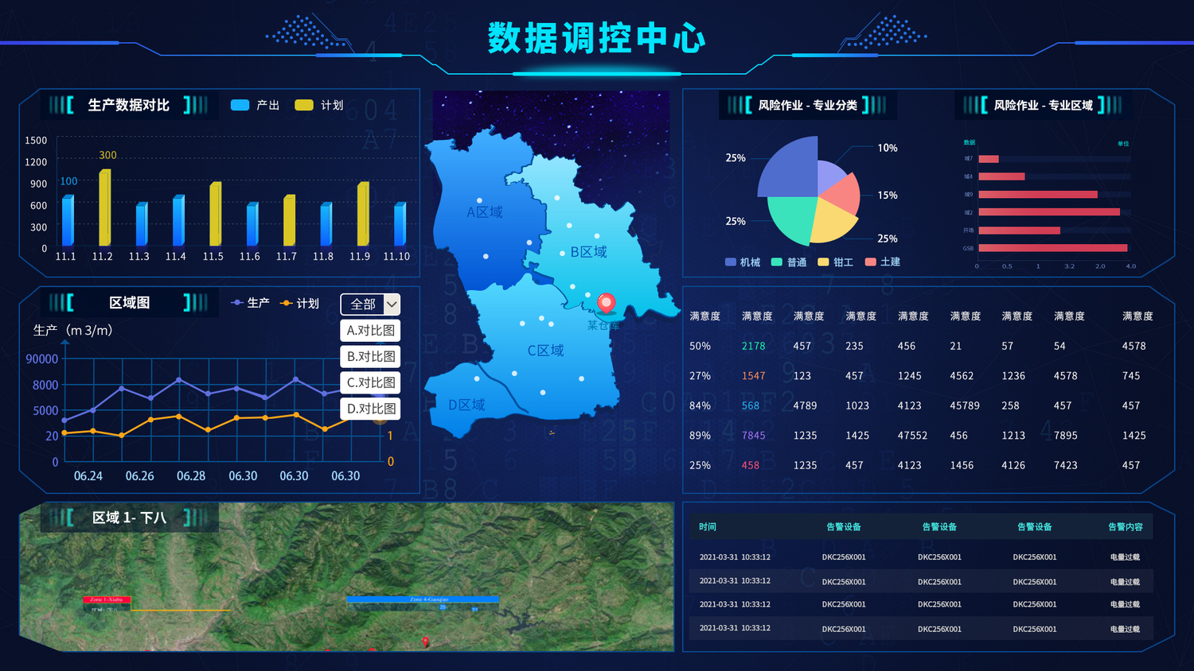Click the D区域 label on the map
The image size is (1194, 671).
[466, 405]
